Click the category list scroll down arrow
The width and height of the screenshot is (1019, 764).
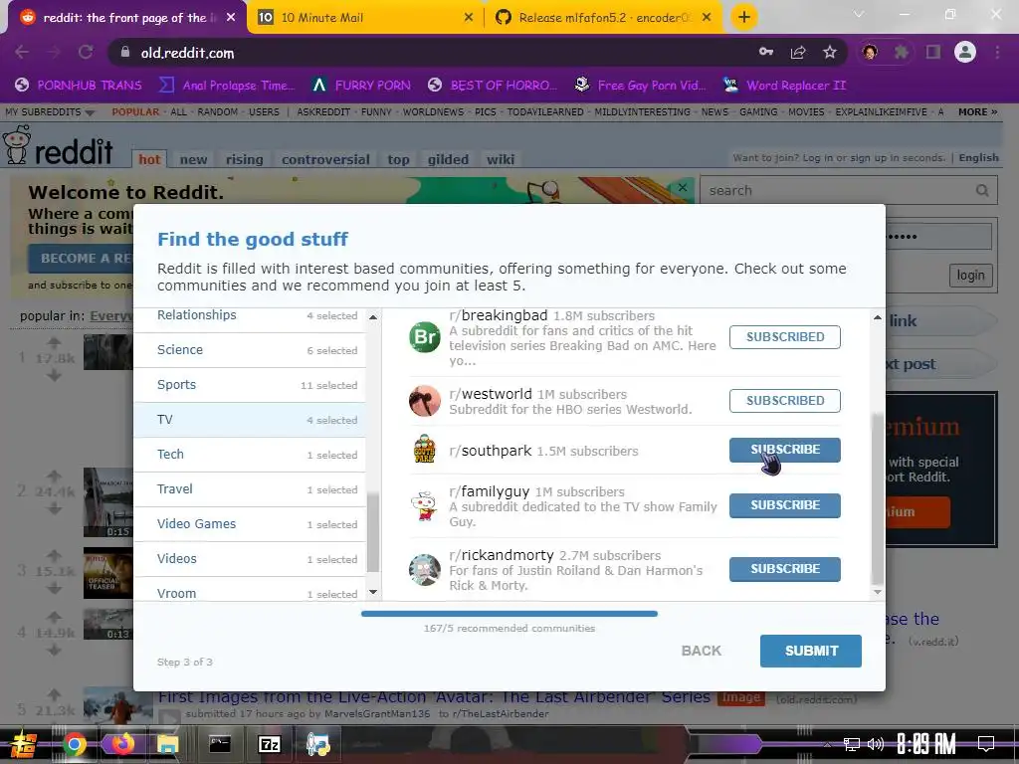(373, 592)
